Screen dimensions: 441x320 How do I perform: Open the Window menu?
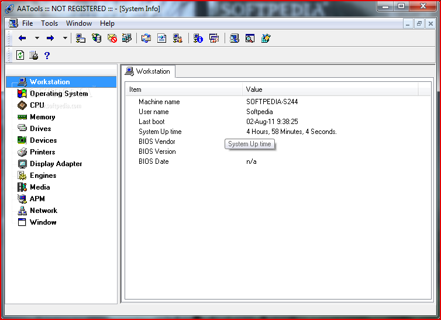coord(79,23)
